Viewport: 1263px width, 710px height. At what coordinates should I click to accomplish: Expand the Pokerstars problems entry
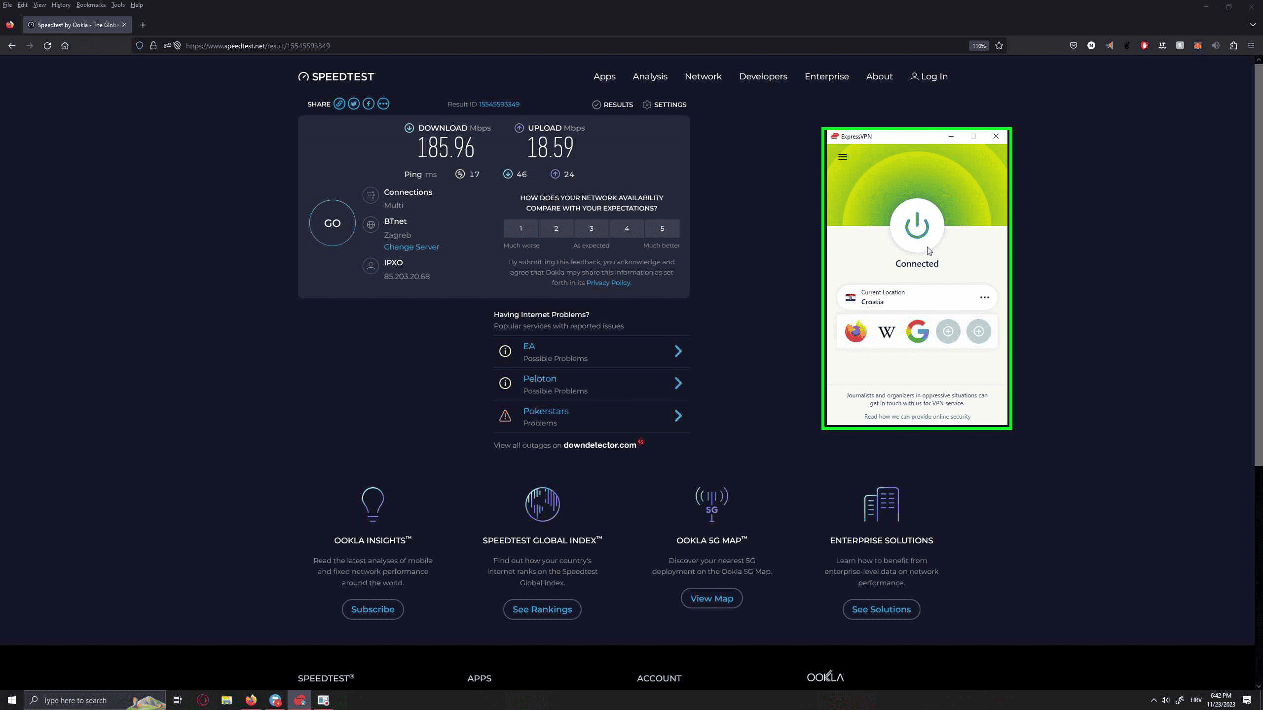click(x=678, y=416)
